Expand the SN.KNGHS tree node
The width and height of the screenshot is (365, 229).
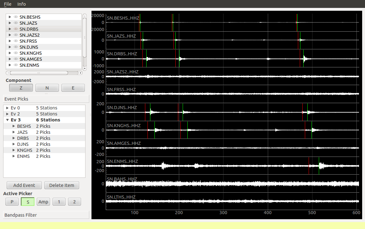pos(10,53)
